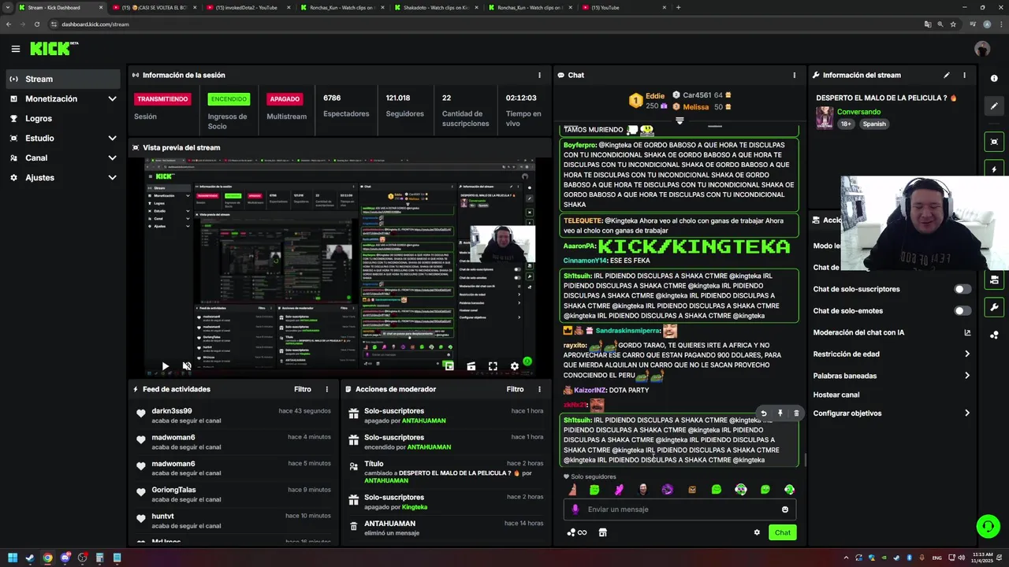Open Moderación del chat con IA
This screenshot has height=567, width=1009.
click(x=892, y=332)
